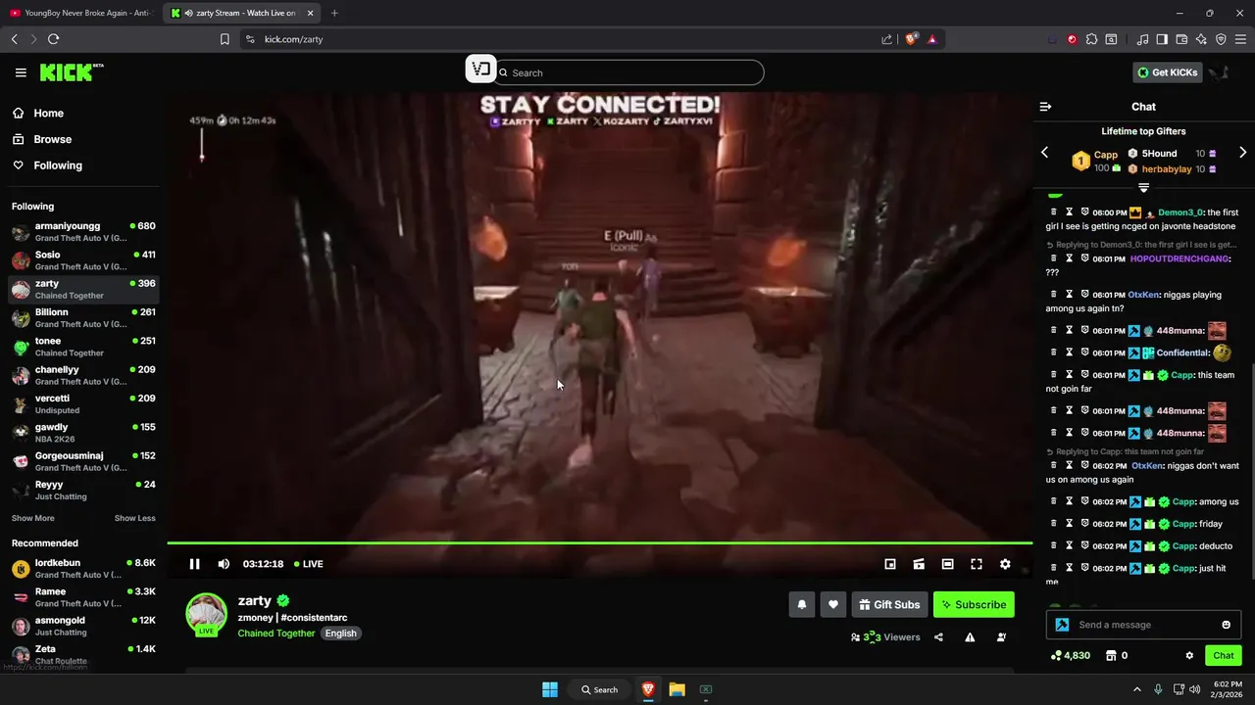Expand the gifters leaderboard handle

point(1143,187)
